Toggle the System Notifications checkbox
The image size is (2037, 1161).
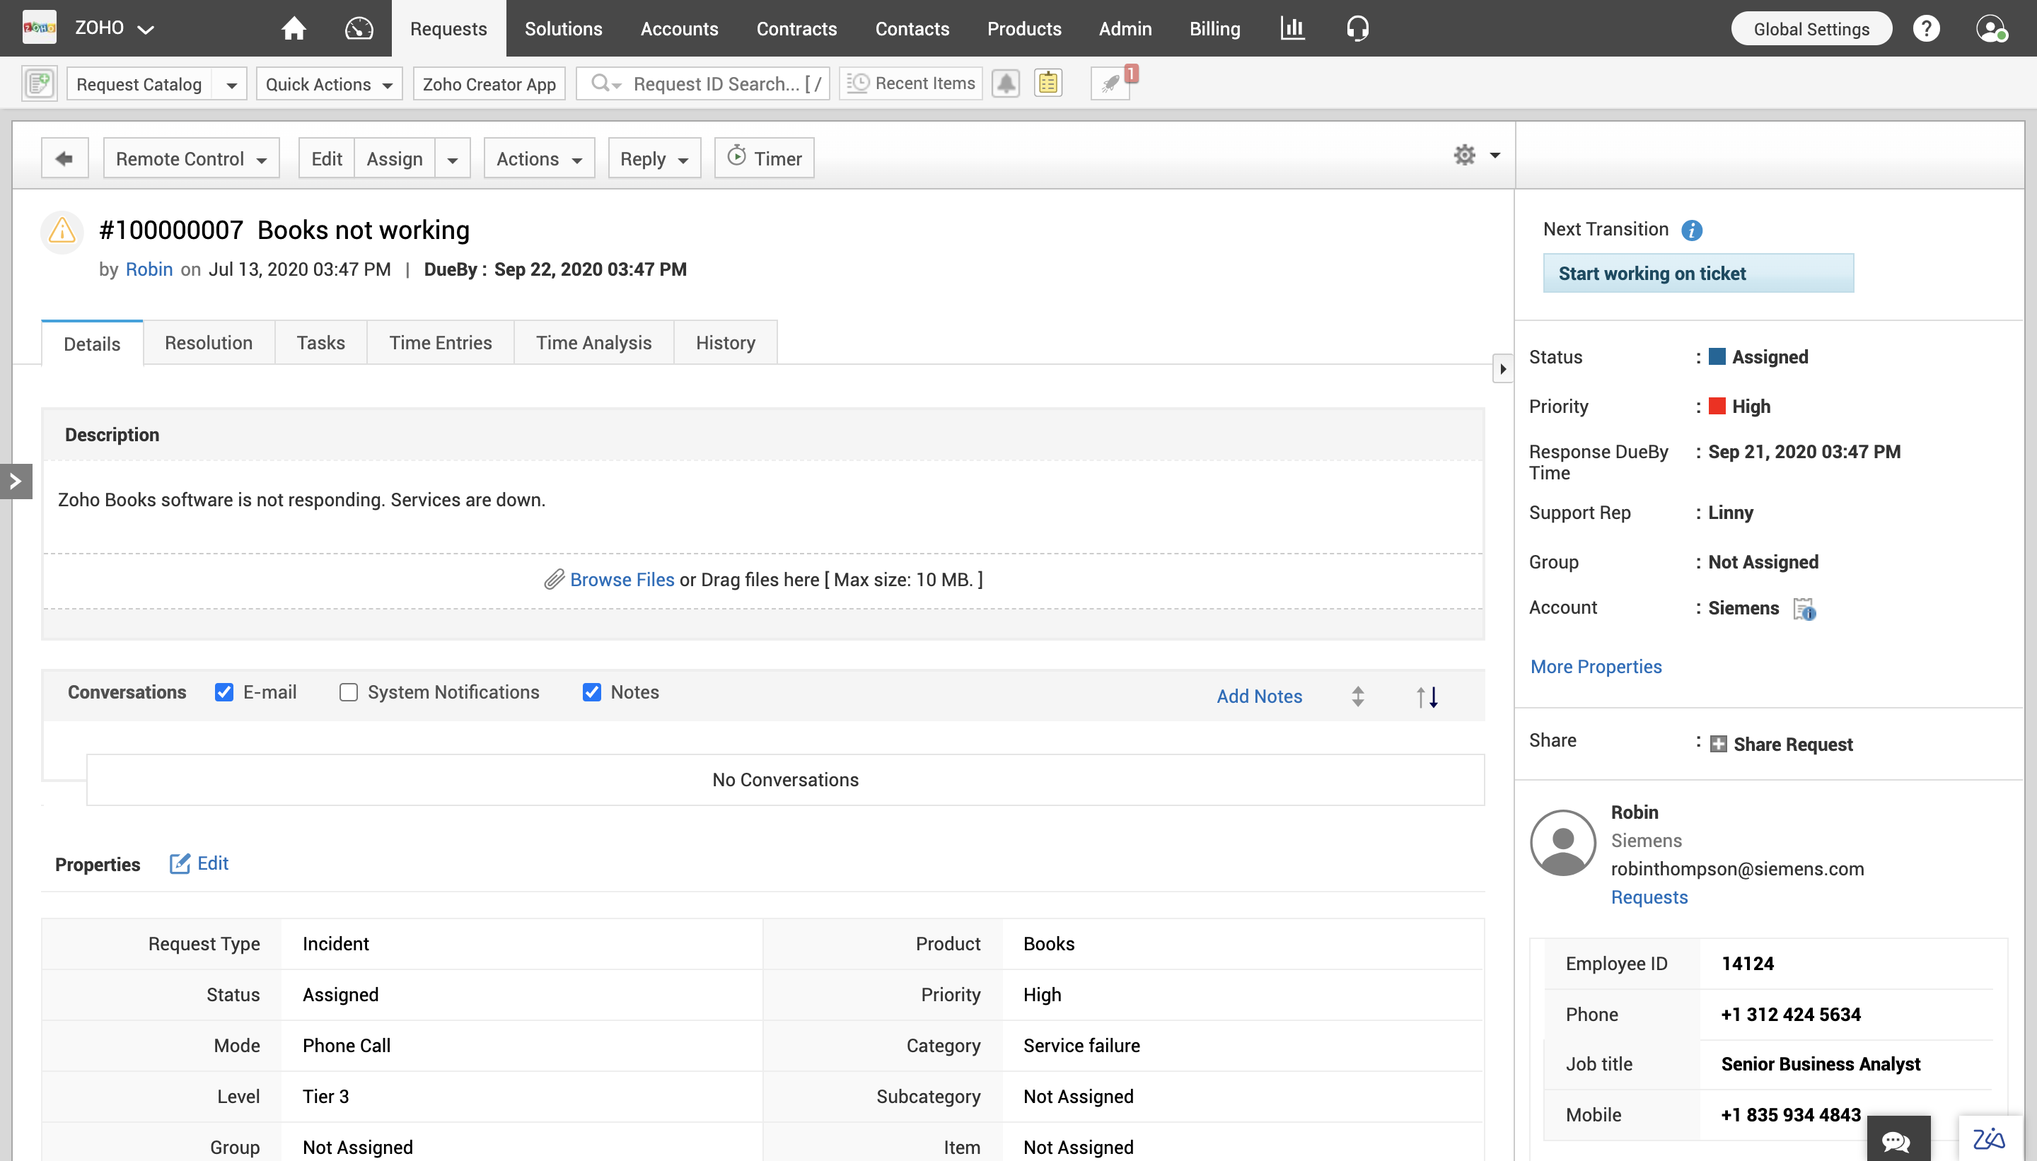(x=347, y=691)
